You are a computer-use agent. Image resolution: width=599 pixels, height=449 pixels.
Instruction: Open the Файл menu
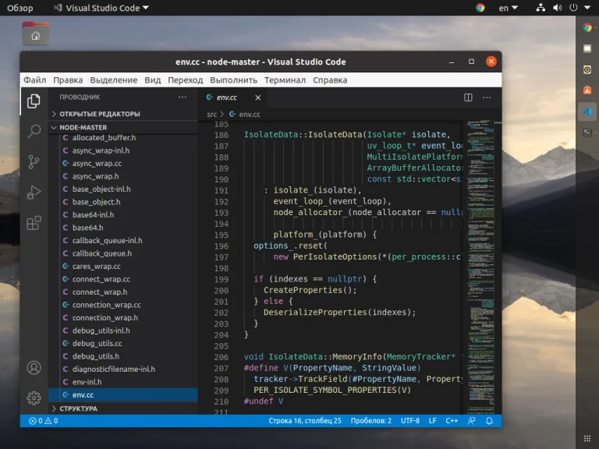click(34, 80)
